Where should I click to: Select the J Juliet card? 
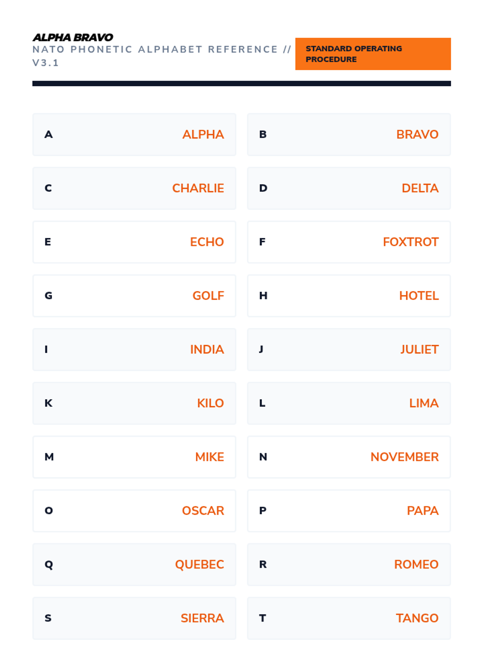pos(349,350)
